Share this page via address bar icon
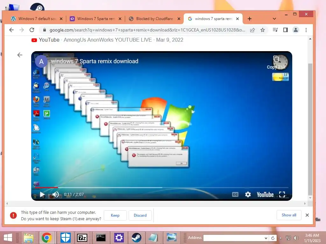This screenshot has width=326, height=244. pyautogui.click(x=252, y=30)
